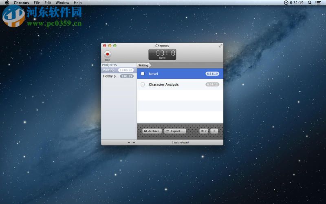Open the Chronos app menu
Screen dimensions: 326x204
pyautogui.click(x=21, y=3)
